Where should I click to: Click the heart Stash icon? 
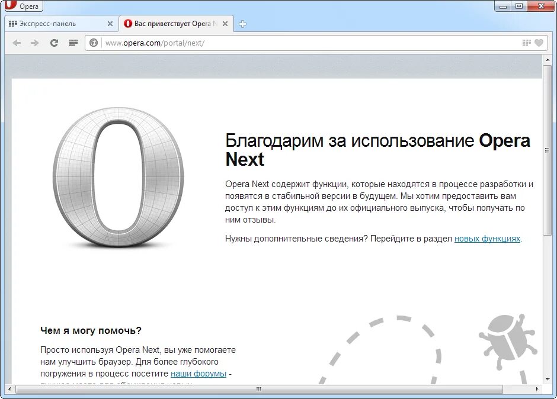click(539, 43)
